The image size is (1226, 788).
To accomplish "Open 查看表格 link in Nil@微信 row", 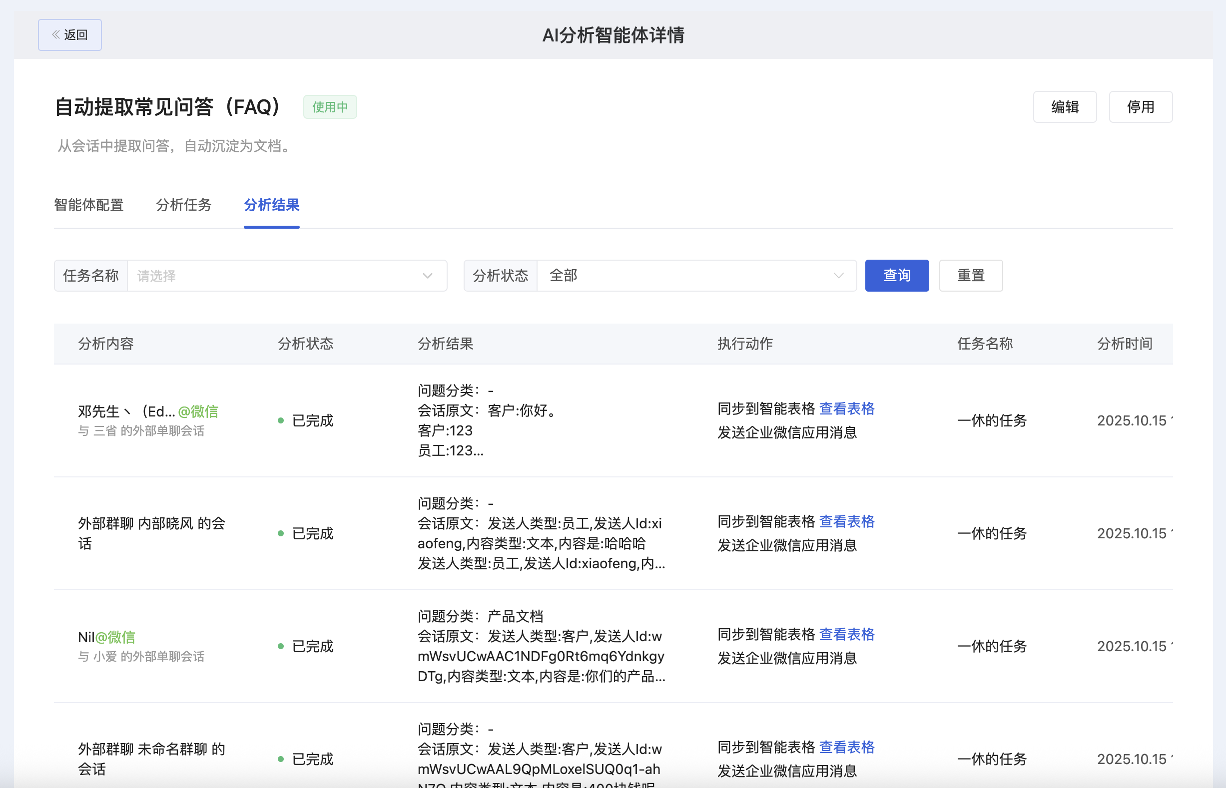I will (x=847, y=635).
